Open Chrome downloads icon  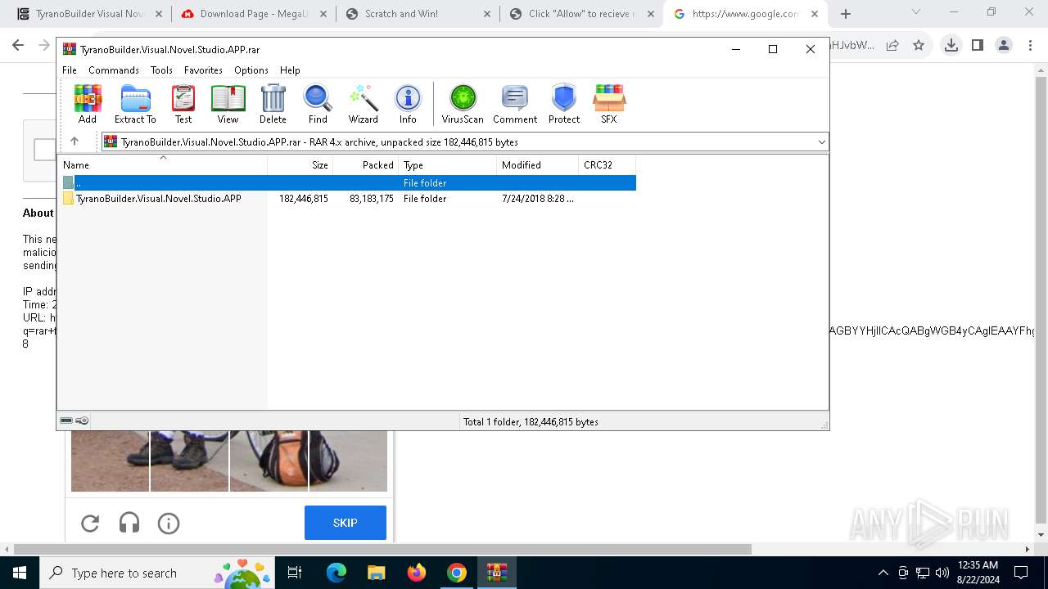[951, 45]
